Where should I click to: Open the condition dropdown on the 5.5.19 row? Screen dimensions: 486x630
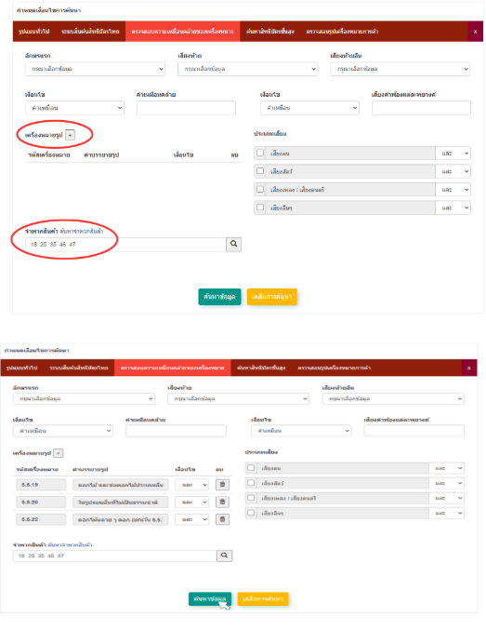coord(192,485)
